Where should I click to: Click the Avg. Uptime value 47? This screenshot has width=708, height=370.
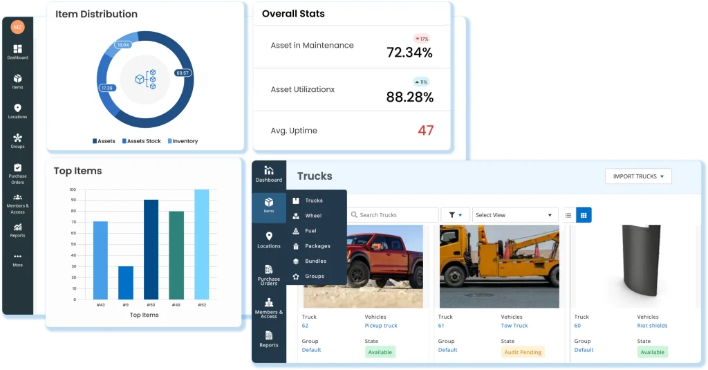pos(426,131)
